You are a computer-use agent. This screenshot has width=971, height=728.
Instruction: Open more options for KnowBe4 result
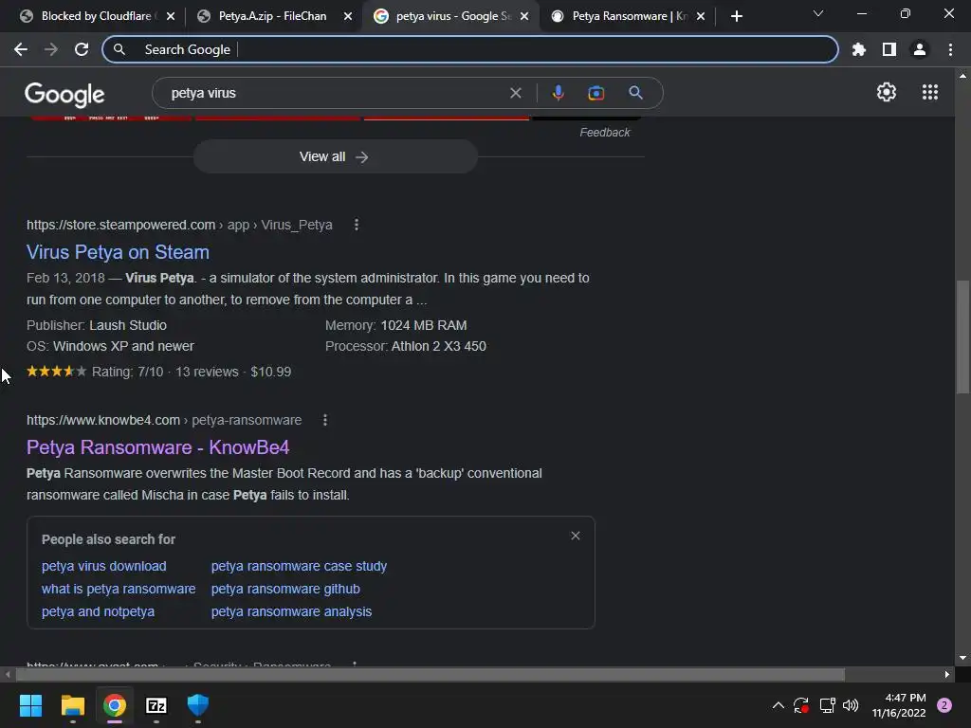click(325, 420)
